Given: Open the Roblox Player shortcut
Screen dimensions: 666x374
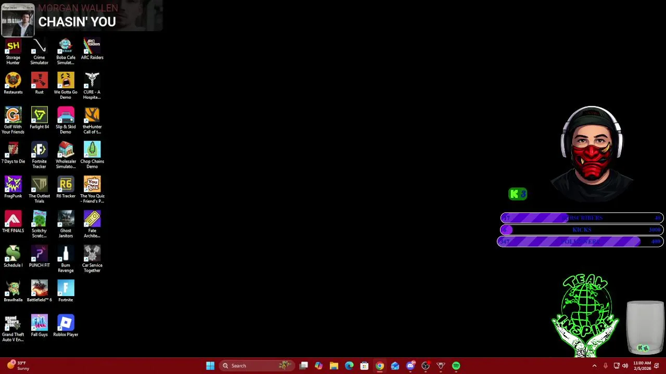Looking at the screenshot, I should 66,326.
